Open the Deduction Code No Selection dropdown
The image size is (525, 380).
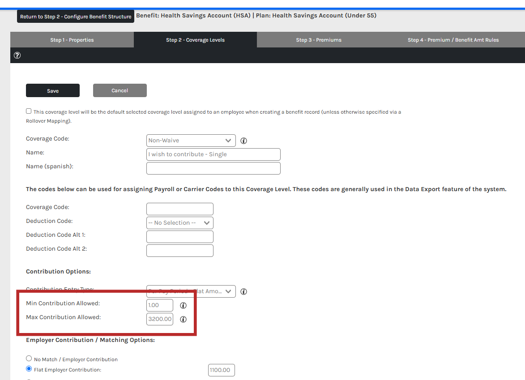[180, 223]
